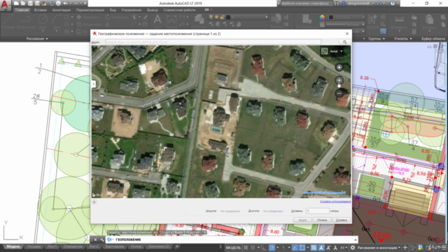Expand the Утилиты panel dropdown
Image resolution: width=448 pixels, height=252 pixels.
pyautogui.click(x=403, y=38)
